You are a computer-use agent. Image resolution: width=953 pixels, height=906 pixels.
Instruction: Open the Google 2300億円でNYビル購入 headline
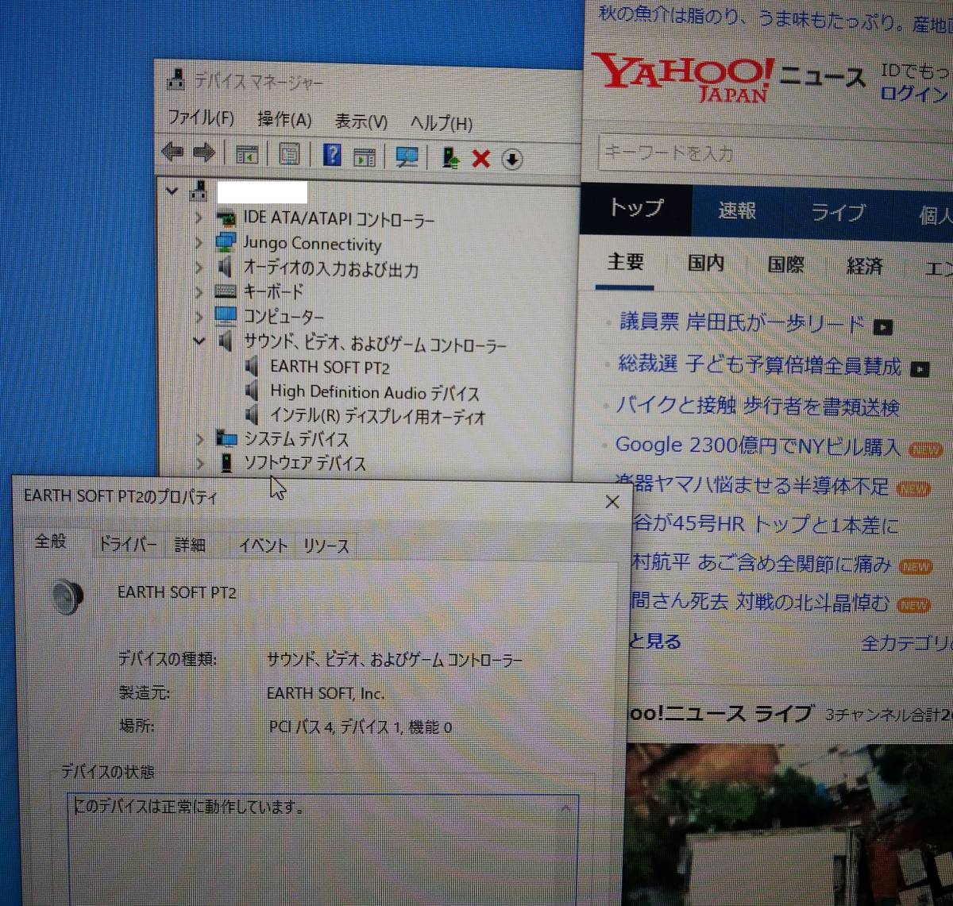click(x=758, y=446)
